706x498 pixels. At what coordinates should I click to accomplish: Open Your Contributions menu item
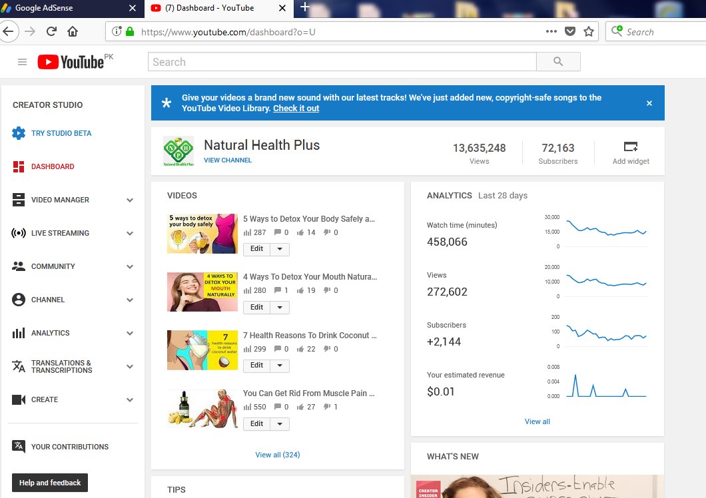pos(70,447)
